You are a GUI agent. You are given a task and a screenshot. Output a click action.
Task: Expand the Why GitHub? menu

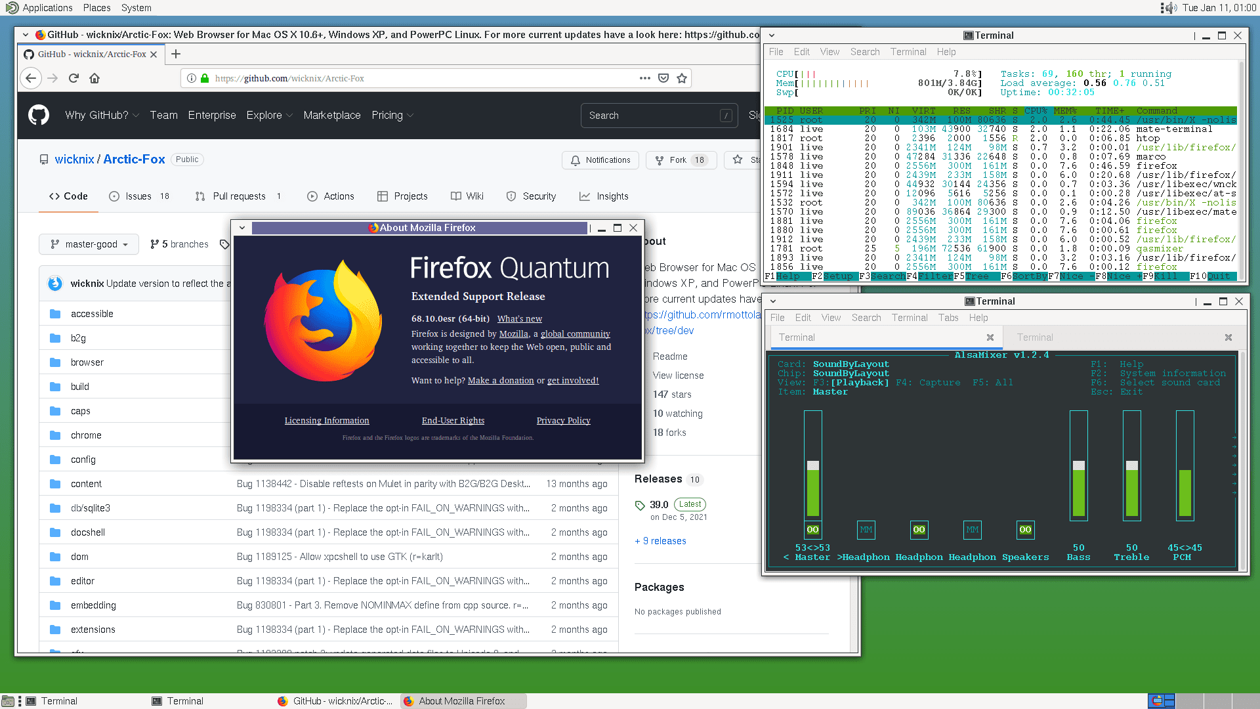click(102, 115)
